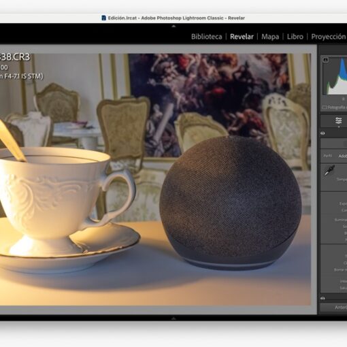Open the Perfil Adobe profile dropdown
Screen dimensions: 347x347
(x=342, y=156)
